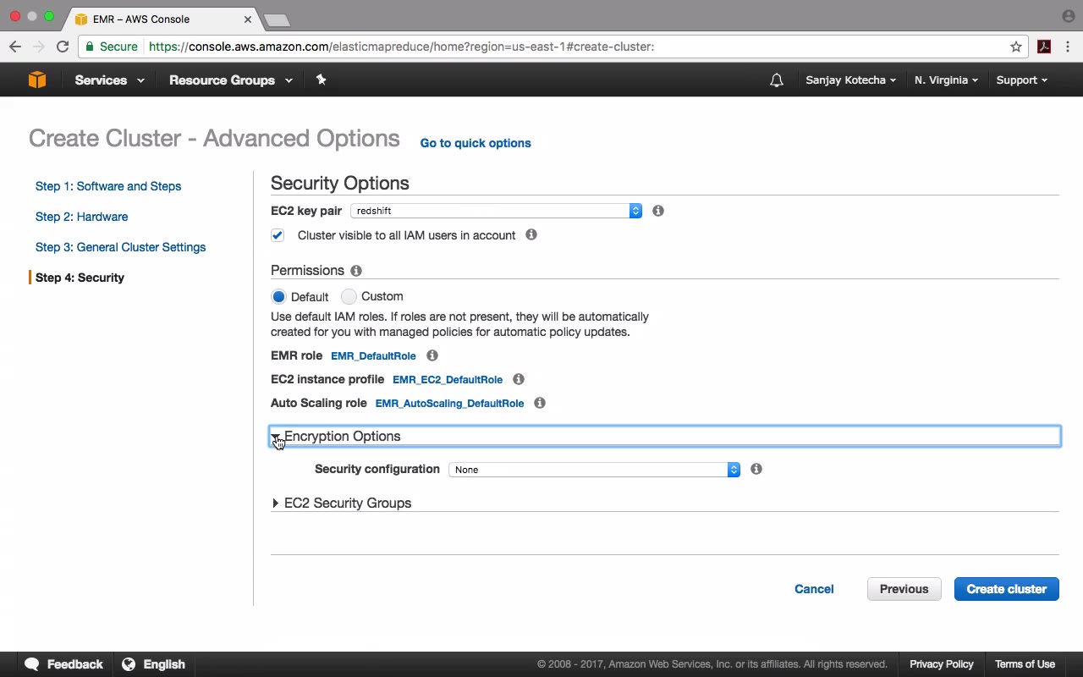Open the notifications bell icon
Screen dimensions: 1083x677
click(777, 80)
